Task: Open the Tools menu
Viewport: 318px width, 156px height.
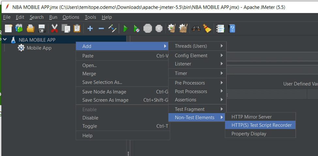Action: click(90, 17)
